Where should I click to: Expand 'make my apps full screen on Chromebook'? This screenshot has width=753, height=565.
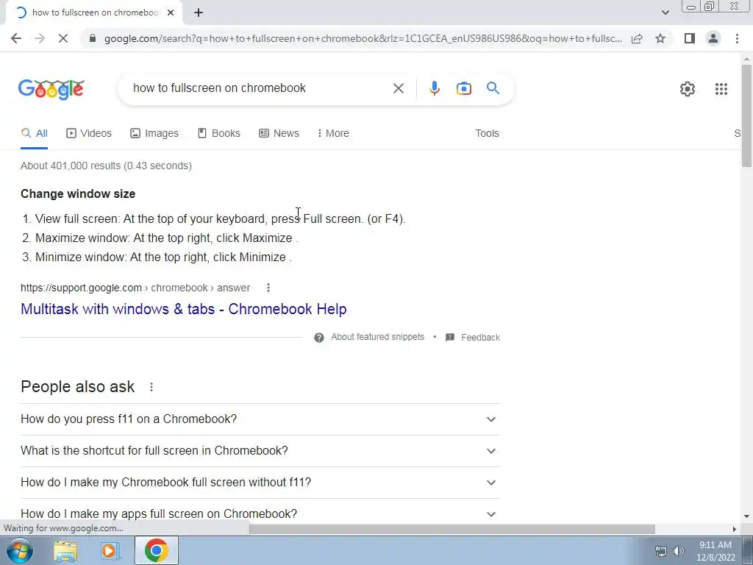point(260,514)
